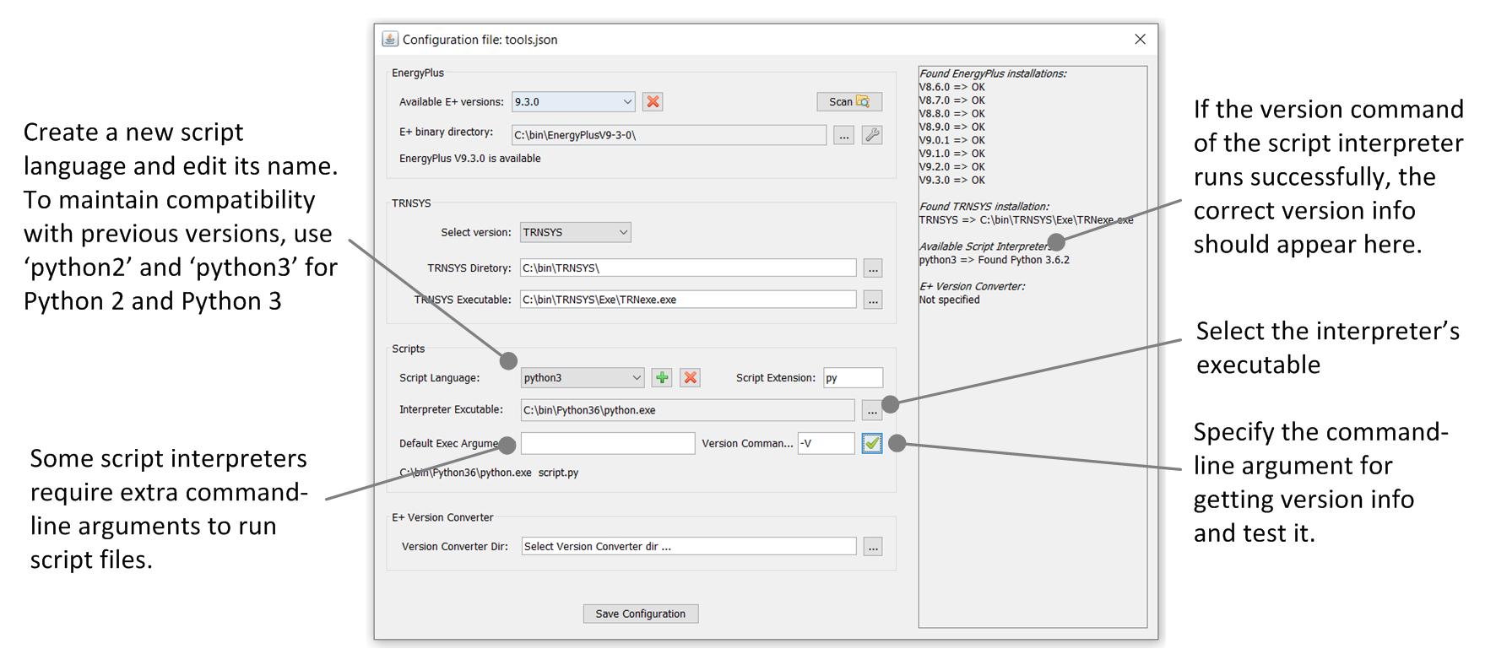Viewport: 1496px width, 665px height.
Task: Browse for the E+ binary directory
Action: [843, 135]
